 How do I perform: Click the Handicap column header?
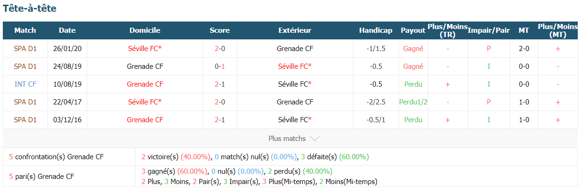[375, 30]
